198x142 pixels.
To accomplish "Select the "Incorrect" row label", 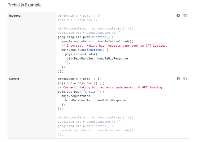I will coord(15,16).
